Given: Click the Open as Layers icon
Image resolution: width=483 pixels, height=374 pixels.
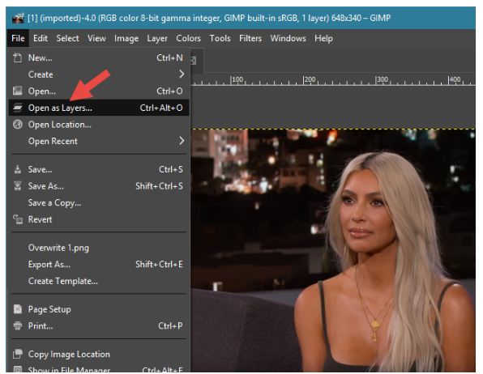Looking at the screenshot, I should [x=18, y=108].
